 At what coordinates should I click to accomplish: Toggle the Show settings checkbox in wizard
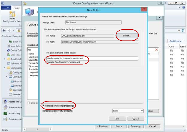28,103
